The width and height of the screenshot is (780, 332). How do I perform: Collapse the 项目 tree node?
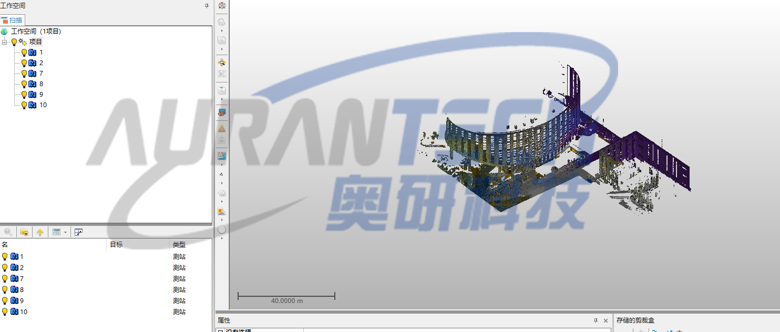[x=5, y=42]
